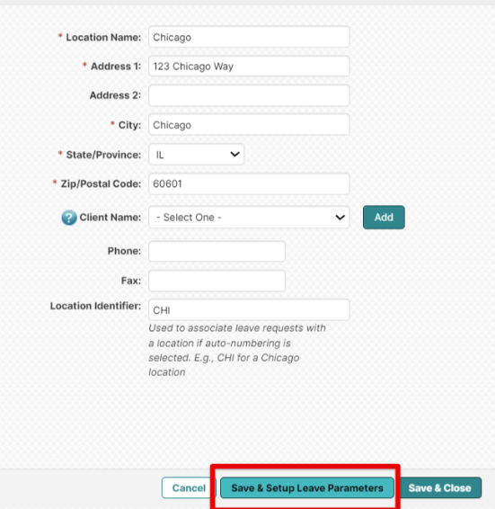
Task: Click the Client Name help question-mark icon
Action: [x=69, y=218]
